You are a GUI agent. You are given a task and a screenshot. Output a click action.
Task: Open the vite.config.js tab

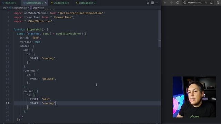coord(60,3)
